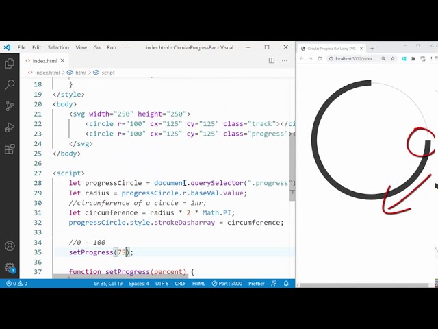
Task: Click the editor horizontal scrollbar
Action: [x=120, y=276]
